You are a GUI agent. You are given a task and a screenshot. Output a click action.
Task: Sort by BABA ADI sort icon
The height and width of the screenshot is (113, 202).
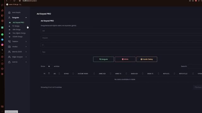click(x=142, y=73)
